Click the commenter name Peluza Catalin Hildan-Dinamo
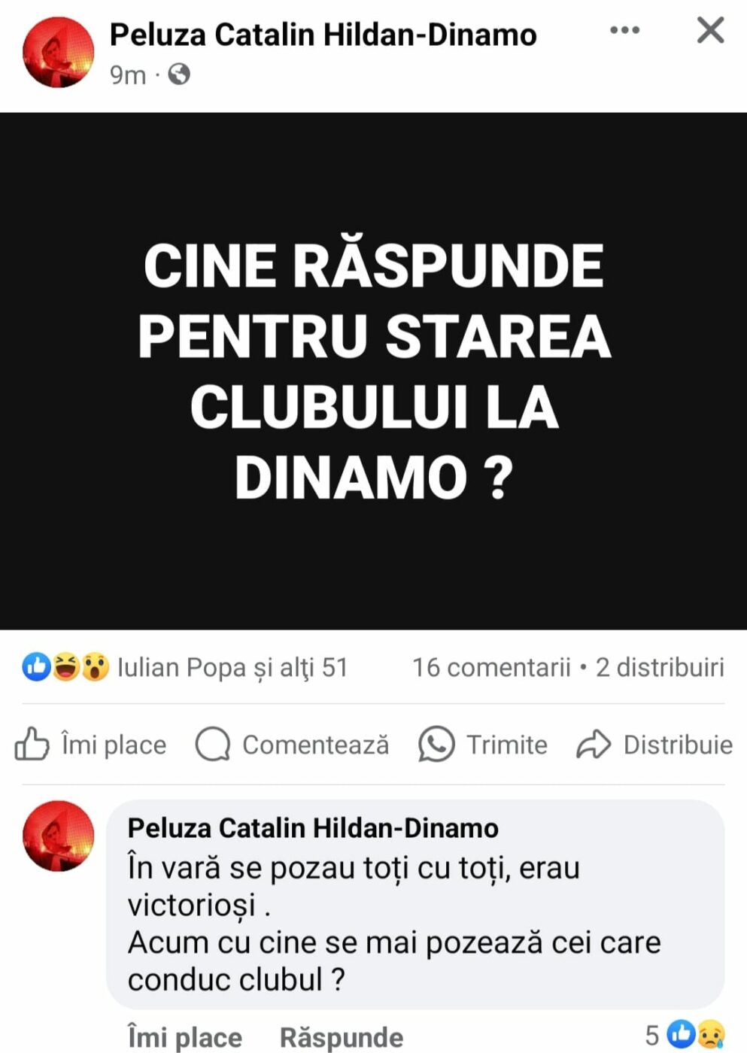 click(313, 828)
